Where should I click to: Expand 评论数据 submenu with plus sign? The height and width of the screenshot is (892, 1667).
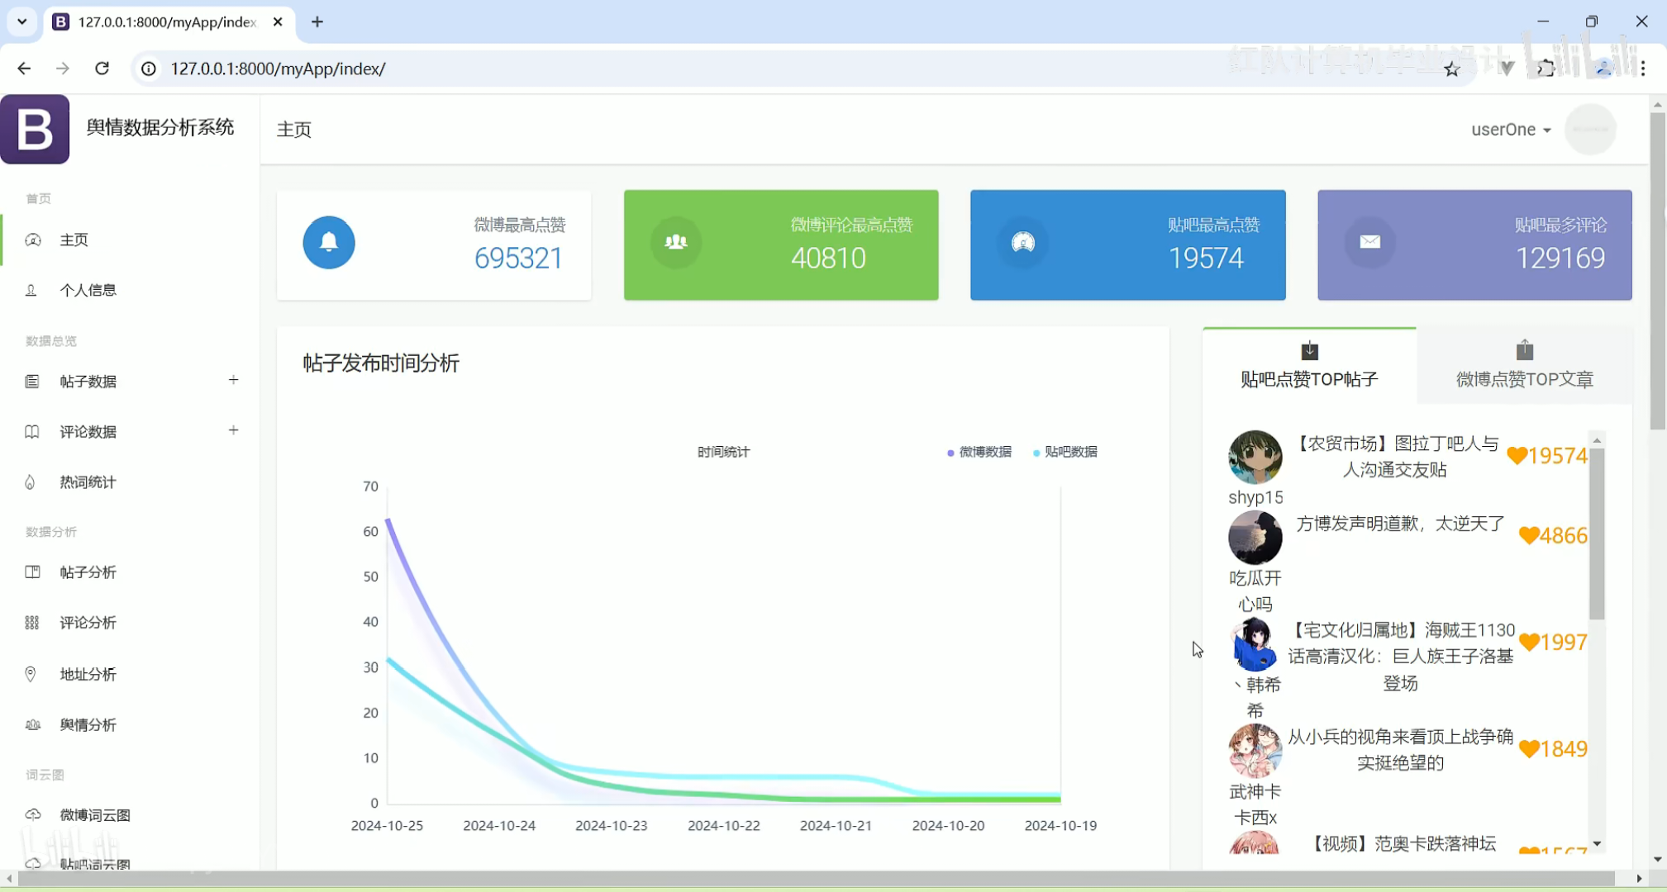233,430
